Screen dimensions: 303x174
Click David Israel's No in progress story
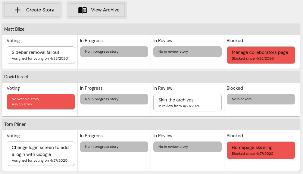tap(114, 99)
